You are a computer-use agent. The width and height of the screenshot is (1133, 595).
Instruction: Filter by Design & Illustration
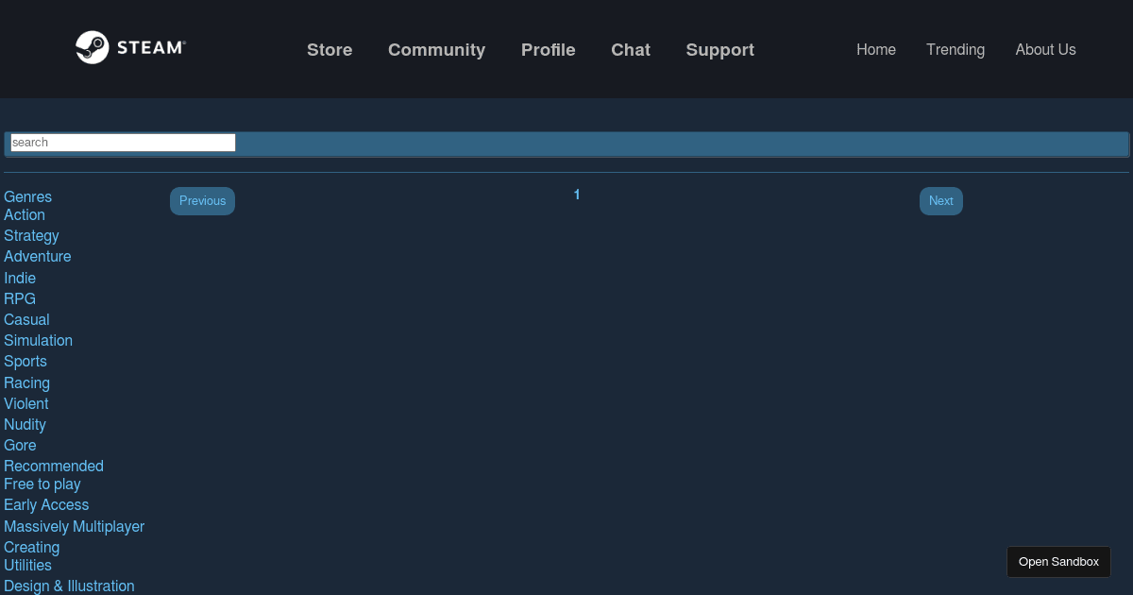(69, 586)
